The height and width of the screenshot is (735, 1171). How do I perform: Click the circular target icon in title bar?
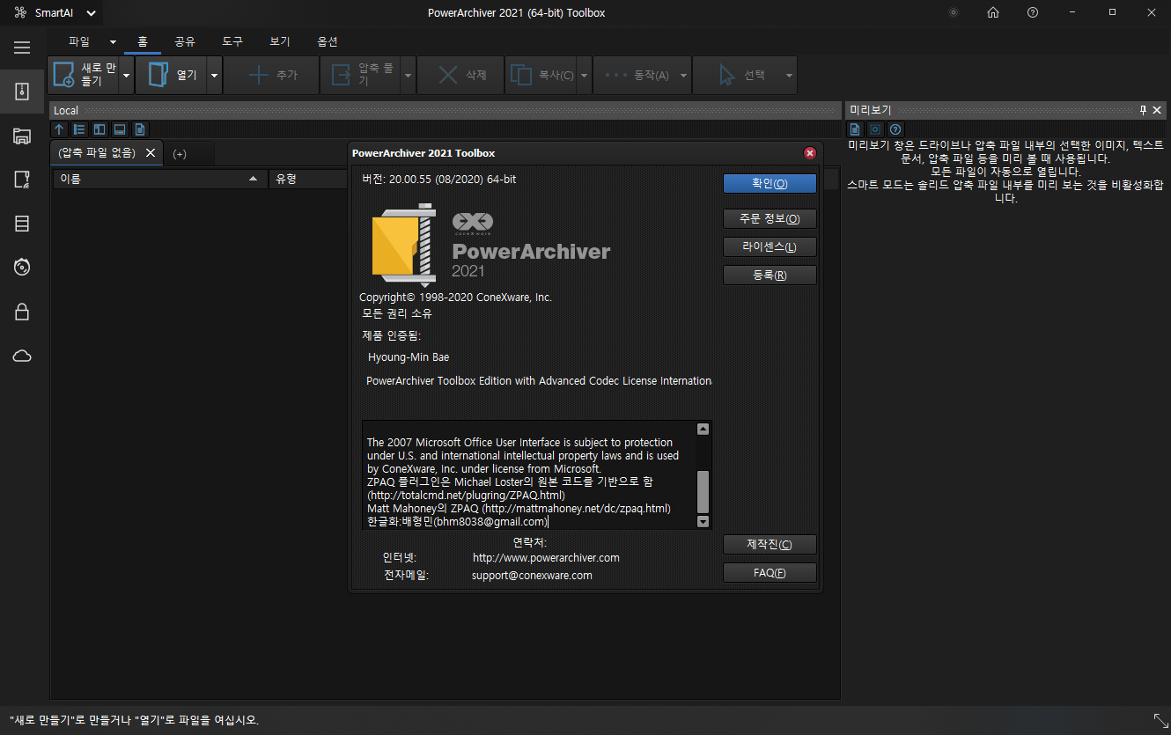pyautogui.click(x=954, y=12)
